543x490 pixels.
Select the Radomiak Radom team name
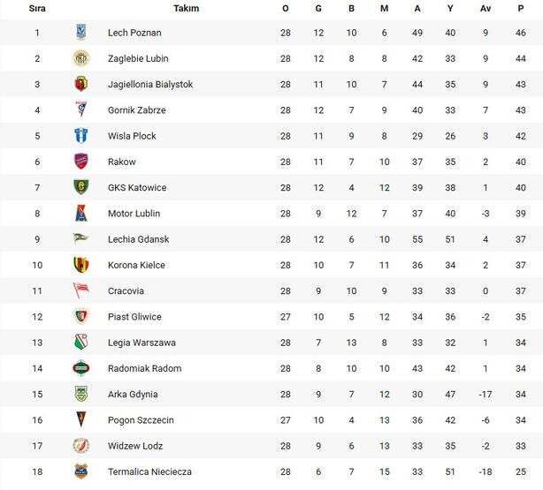pyautogui.click(x=144, y=368)
